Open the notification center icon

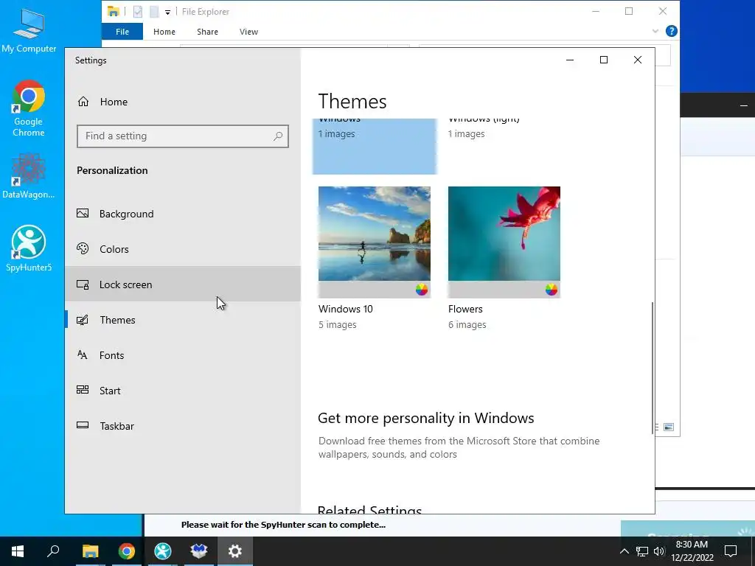pos(731,551)
